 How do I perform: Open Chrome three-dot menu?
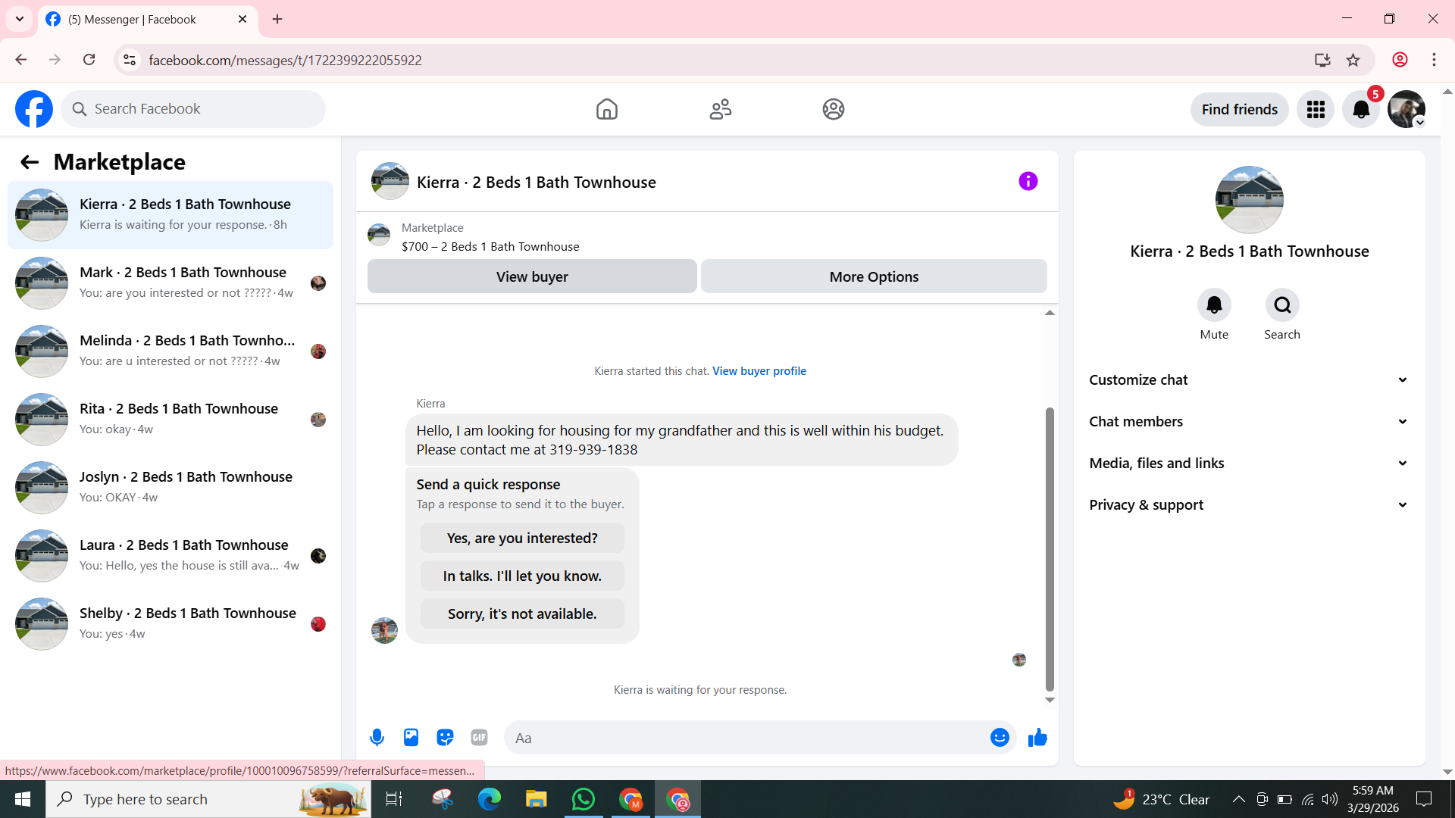[1434, 60]
